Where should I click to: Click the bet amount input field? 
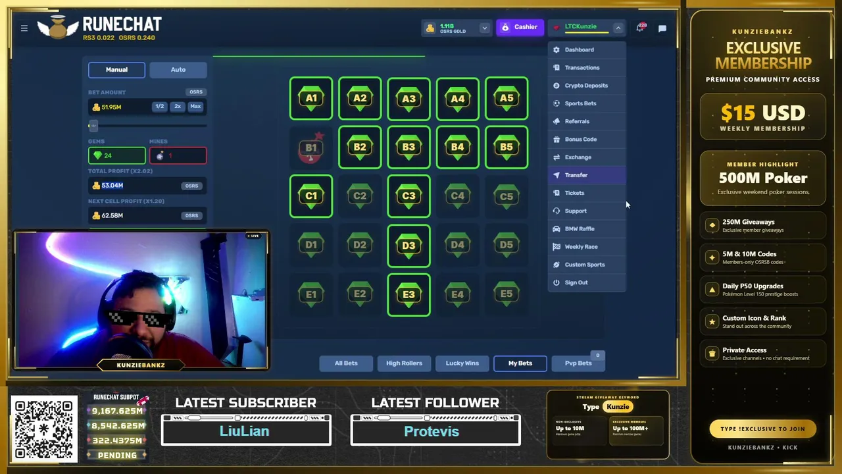[x=147, y=107]
